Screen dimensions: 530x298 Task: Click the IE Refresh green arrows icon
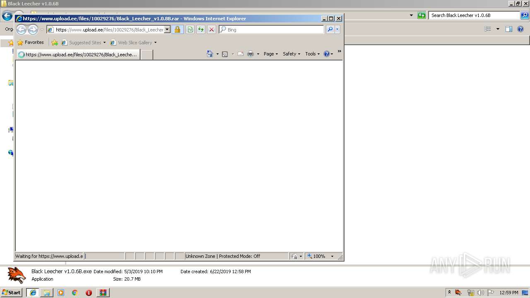200,29
